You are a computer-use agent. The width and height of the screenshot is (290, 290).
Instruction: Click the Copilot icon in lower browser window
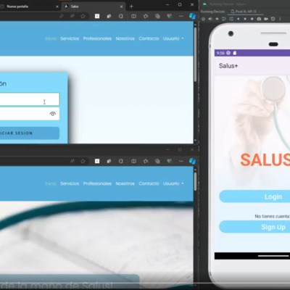click(192, 161)
